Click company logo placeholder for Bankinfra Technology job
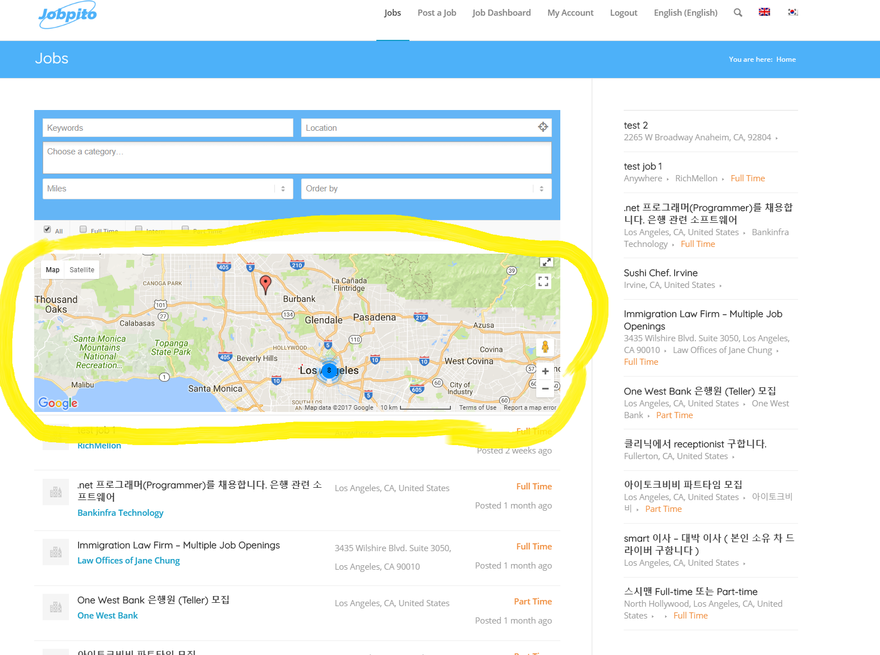This screenshot has height=655, width=880. 56,492
